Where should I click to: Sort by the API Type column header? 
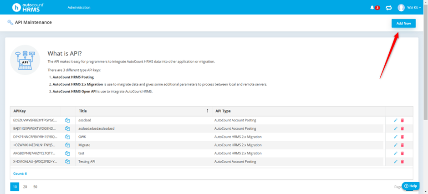299,111
